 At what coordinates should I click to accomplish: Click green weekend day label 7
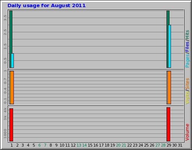click(45, 145)
